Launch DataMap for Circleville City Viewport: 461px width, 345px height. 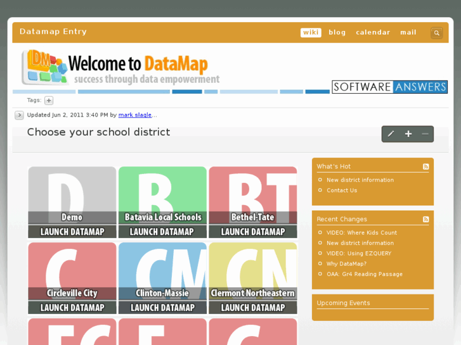[x=72, y=308]
